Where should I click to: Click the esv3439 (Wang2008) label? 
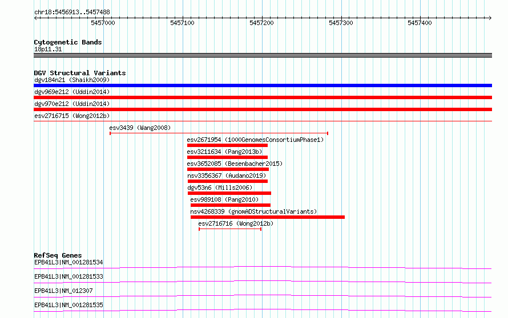[x=140, y=128]
